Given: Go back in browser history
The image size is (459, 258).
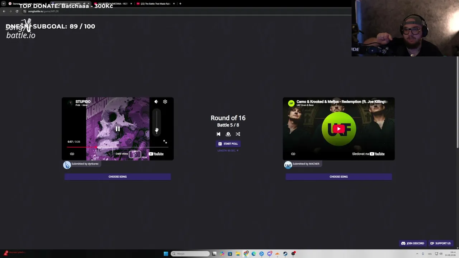Looking at the screenshot, I should tap(4, 11).
